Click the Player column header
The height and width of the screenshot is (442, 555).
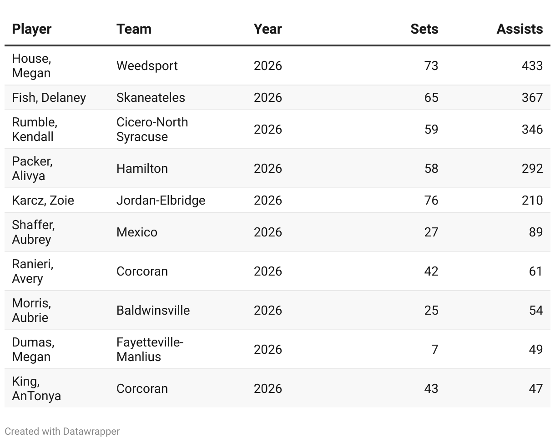pos(31,29)
